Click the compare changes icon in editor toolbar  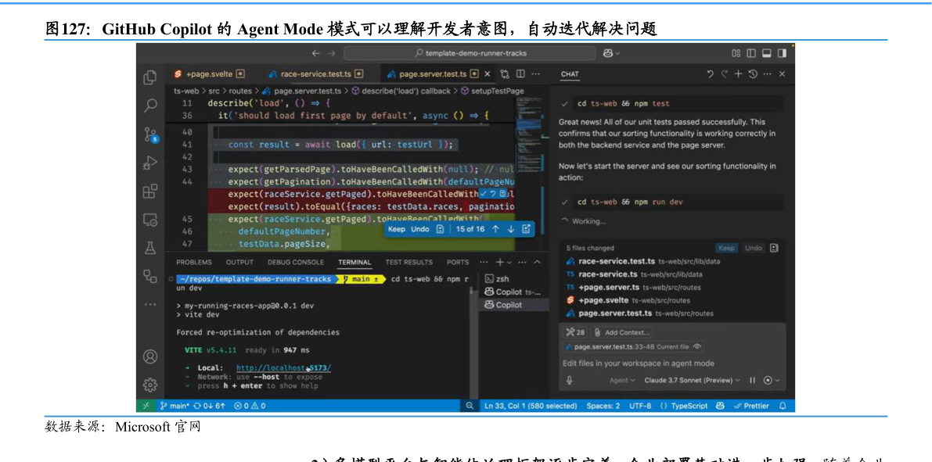(505, 74)
